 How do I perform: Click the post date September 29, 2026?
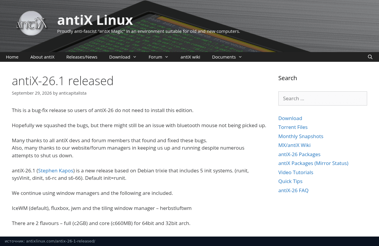point(32,93)
